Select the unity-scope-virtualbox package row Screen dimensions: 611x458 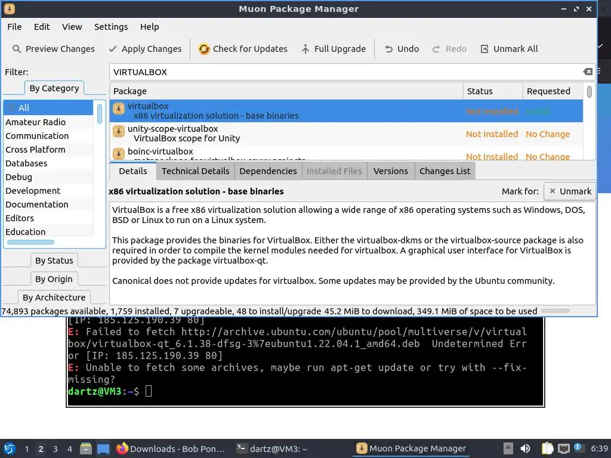347,134
